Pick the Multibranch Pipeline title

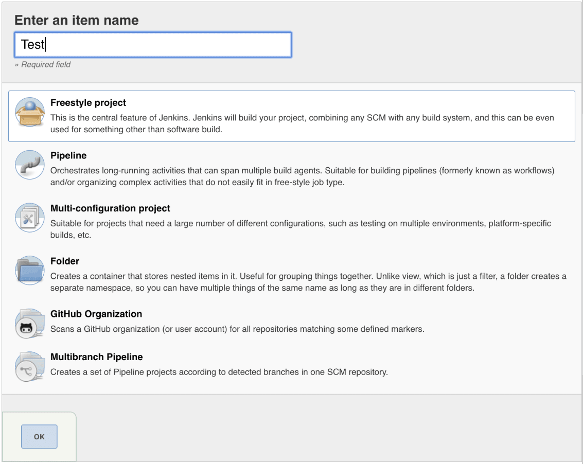click(x=97, y=357)
